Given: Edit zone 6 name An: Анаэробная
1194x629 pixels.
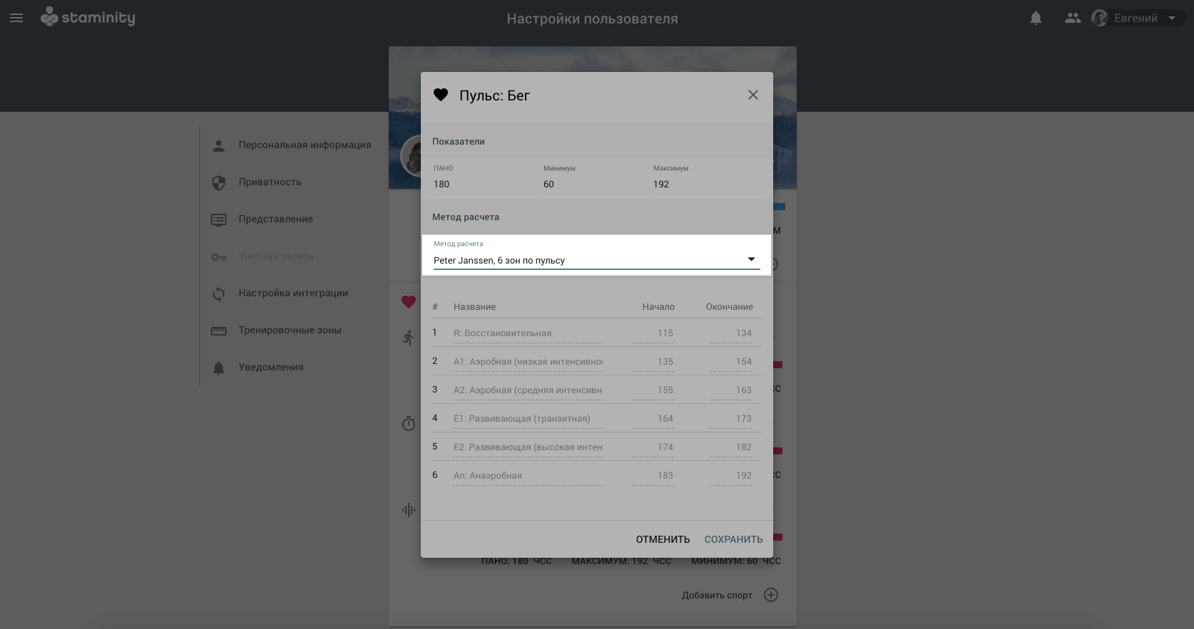Looking at the screenshot, I should (529, 476).
